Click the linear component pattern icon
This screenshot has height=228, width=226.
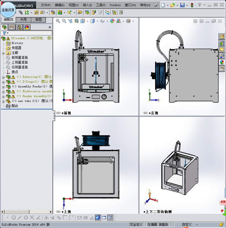point(27,13)
